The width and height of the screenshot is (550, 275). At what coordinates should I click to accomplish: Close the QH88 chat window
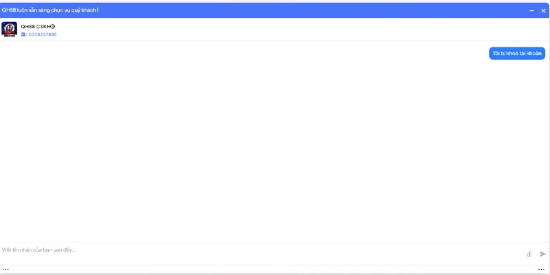point(543,10)
